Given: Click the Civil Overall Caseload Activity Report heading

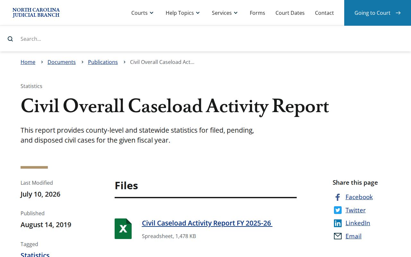Looking at the screenshot, I should pyautogui.click(x=175, y=106).
